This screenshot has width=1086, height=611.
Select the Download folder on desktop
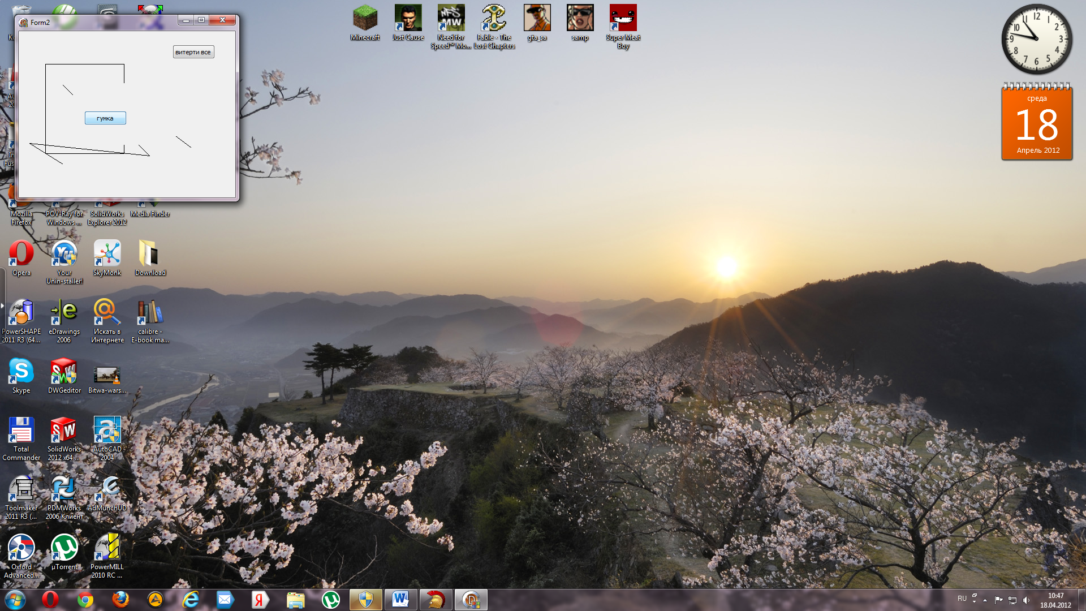pyautogui.click(x=150, y=258)
